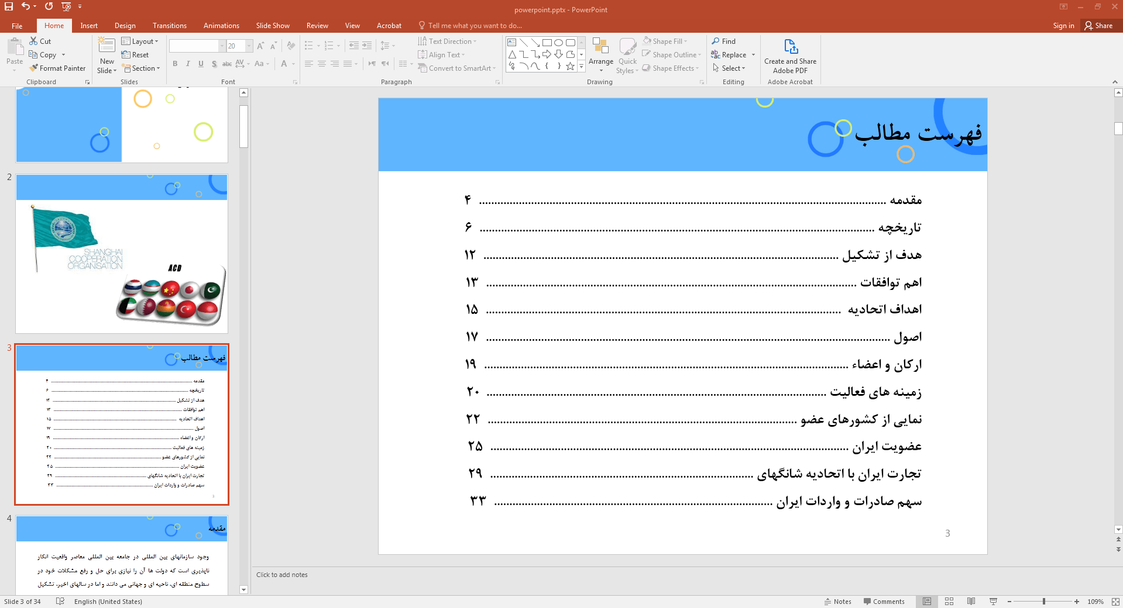Switch to Slide Sorter view
The image size is (1123, 608).
click(949, 601)
